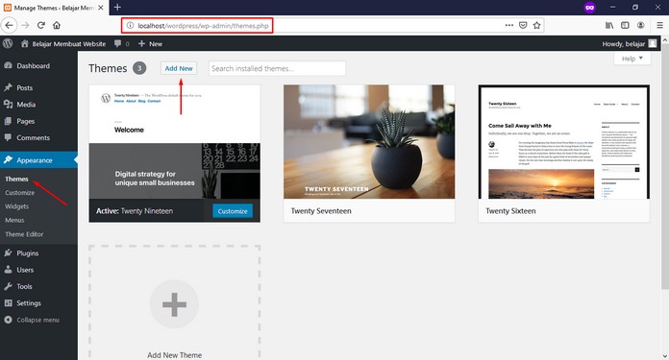Screen dimensions: 669x360
Task: View site information icon in address bar
Action: tap(131, 26)
